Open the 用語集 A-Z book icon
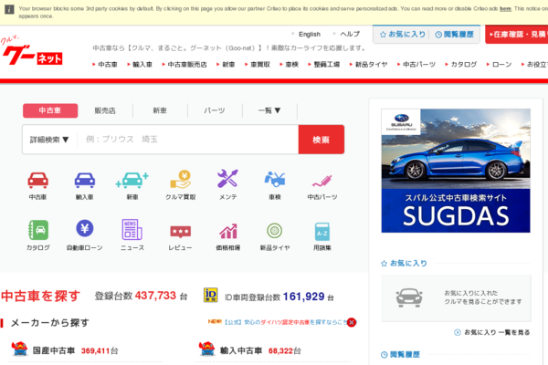 coord(322,230)
